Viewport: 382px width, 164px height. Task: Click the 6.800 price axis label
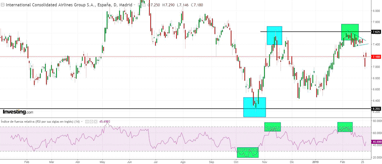pyautogui.click(x=376, y=78)
